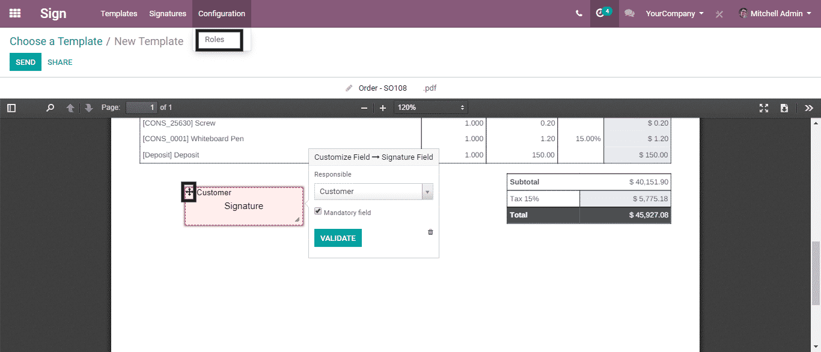Open the apps grid menu icon
This screenshot has width=821, height=352.
point(15,13)
